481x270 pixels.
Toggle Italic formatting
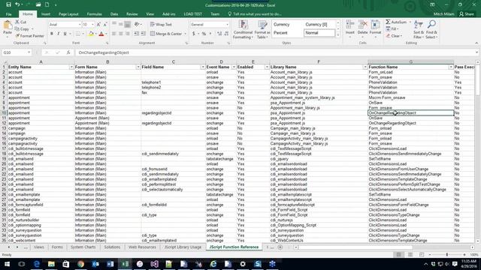pyautogui.click(x=59, y=34)
